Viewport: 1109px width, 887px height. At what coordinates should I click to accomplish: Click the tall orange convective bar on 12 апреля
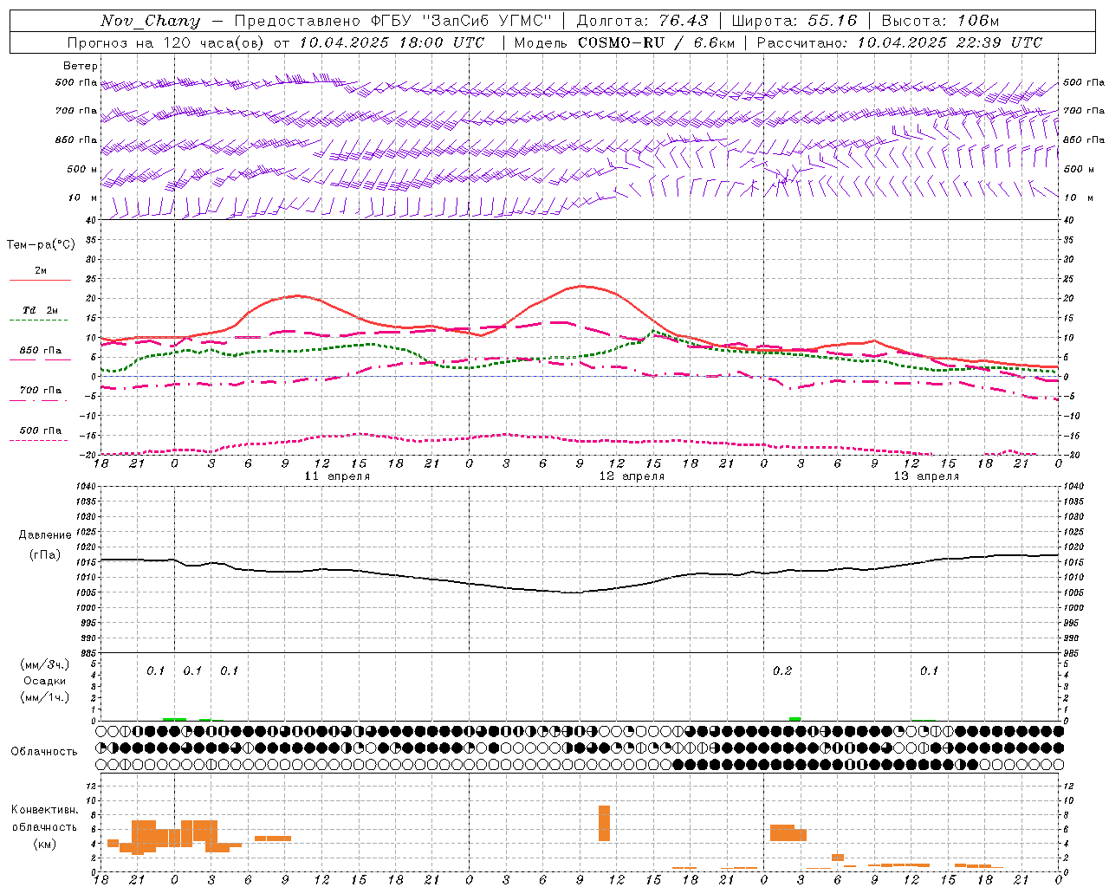[x=604, y=823]
